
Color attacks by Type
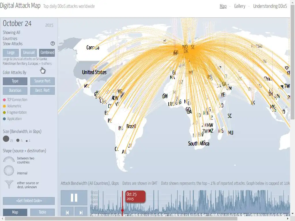tap(15, 81)
